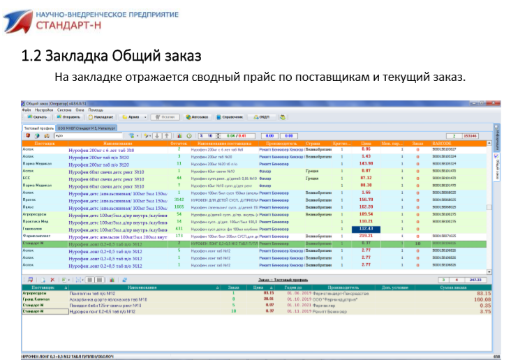Viewport: 511px width, 360px height.
Task: Click the new document icon in order toolbar
Action: [x=43, y=280]
